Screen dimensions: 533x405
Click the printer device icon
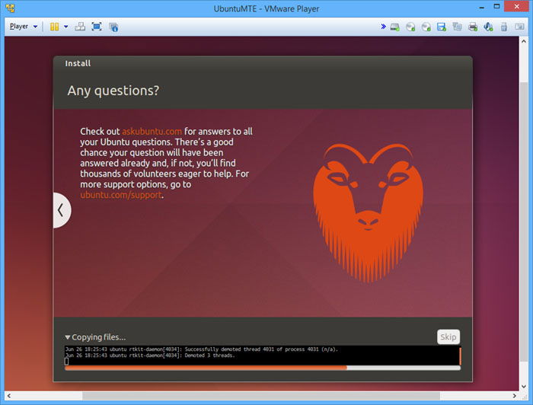pos(473,27)
